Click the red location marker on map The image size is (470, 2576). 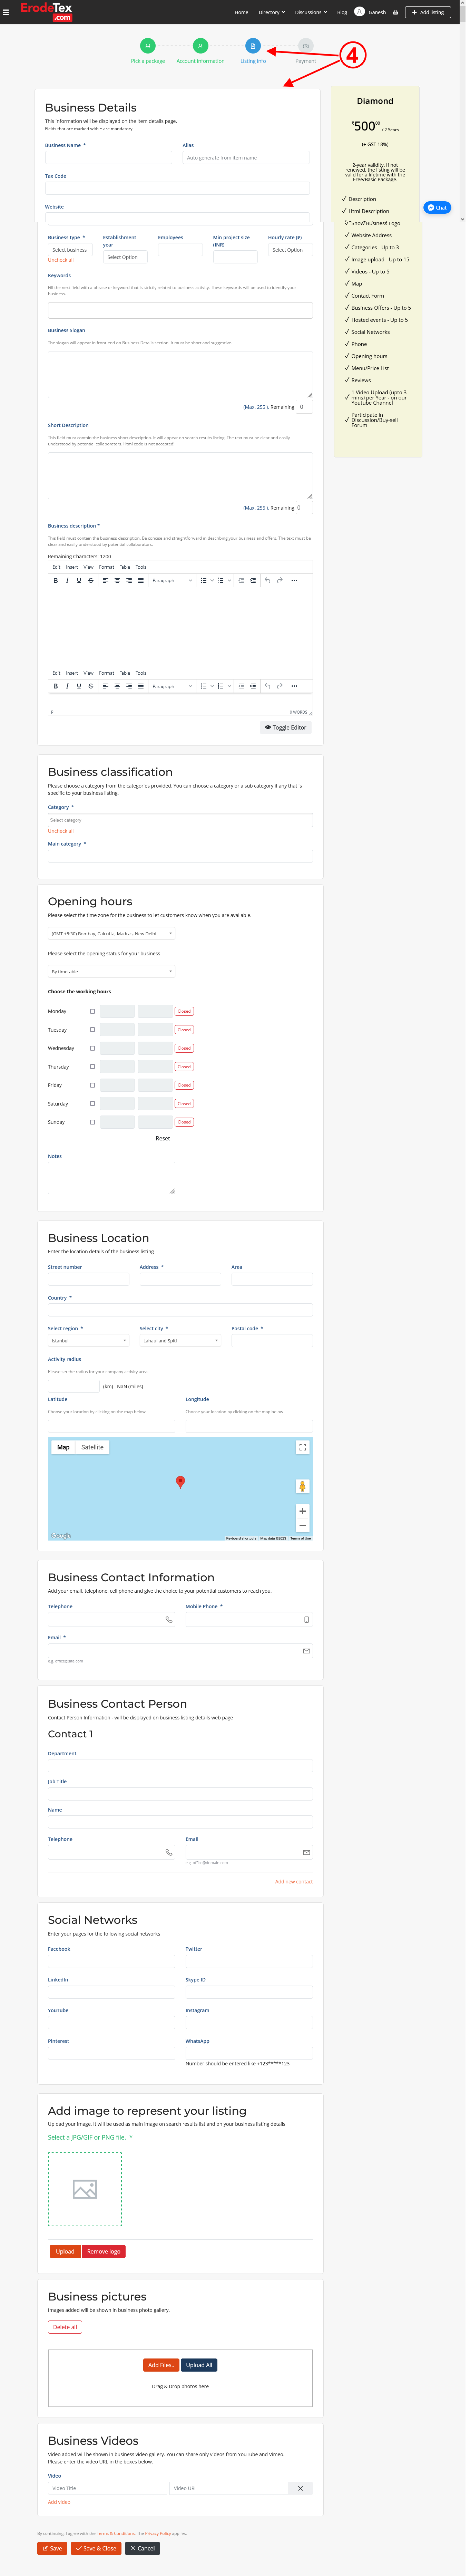180,1482
